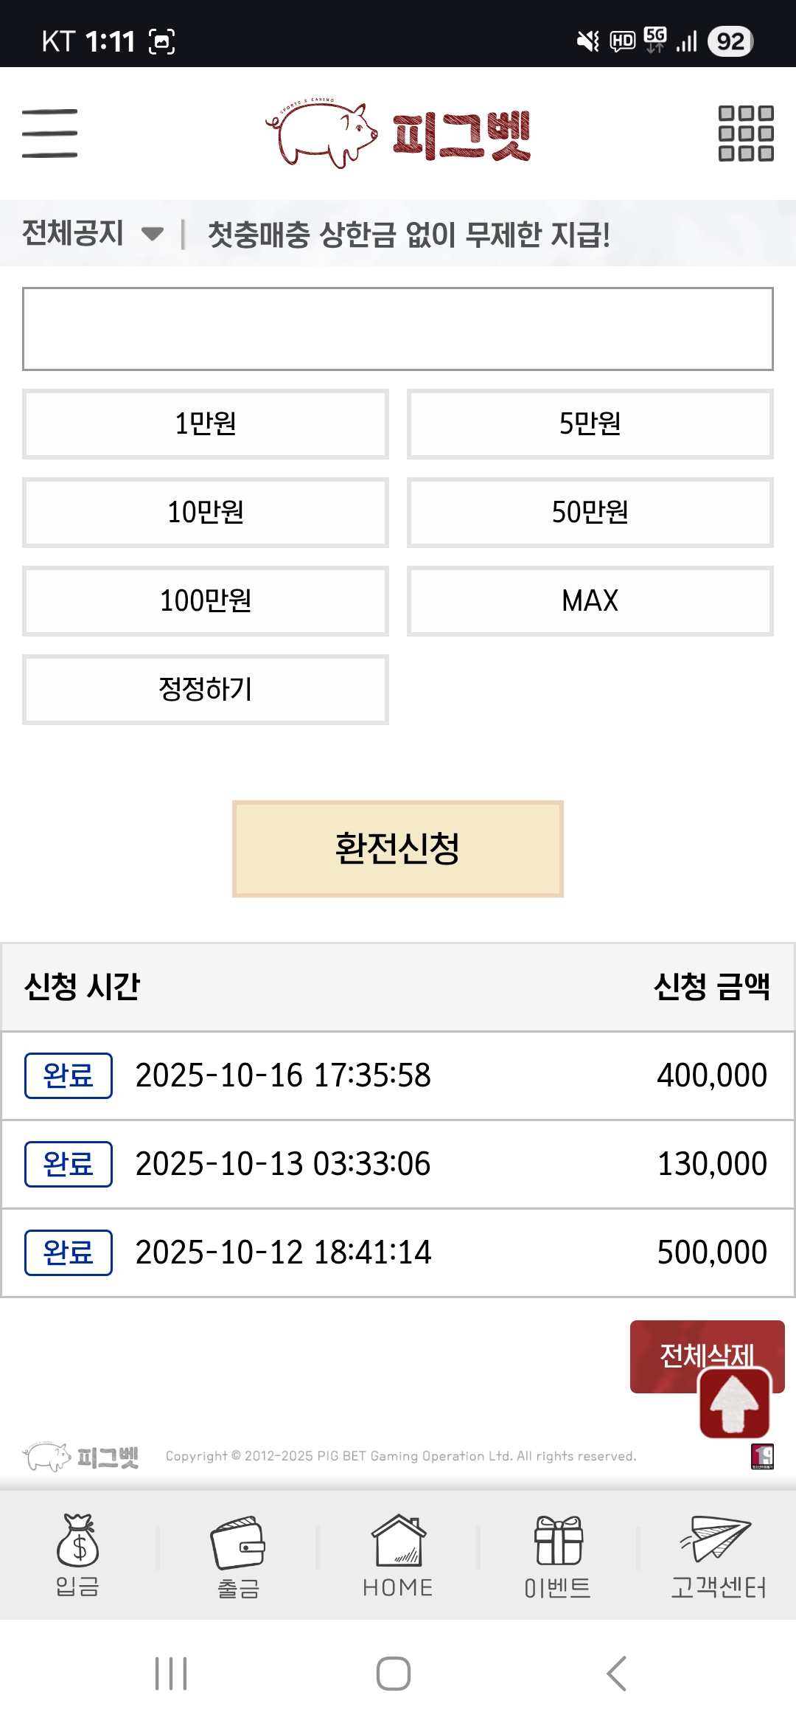Select the 50만원 amount button
This screenshot has height=1726, width=796.
pyautogui.click(x=590, y=513)
